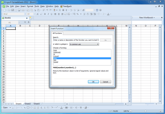Click the function search input field
Image resolution: width=165 pixels, height=114 pixels.
coord(76,40)
